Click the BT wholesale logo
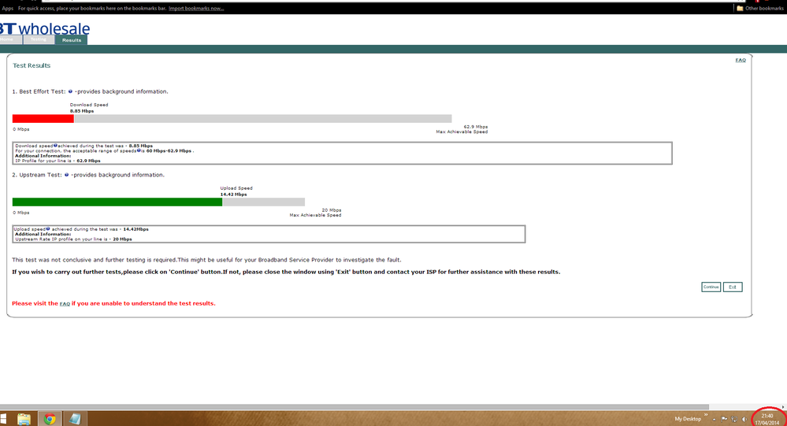 pos(44,28)
